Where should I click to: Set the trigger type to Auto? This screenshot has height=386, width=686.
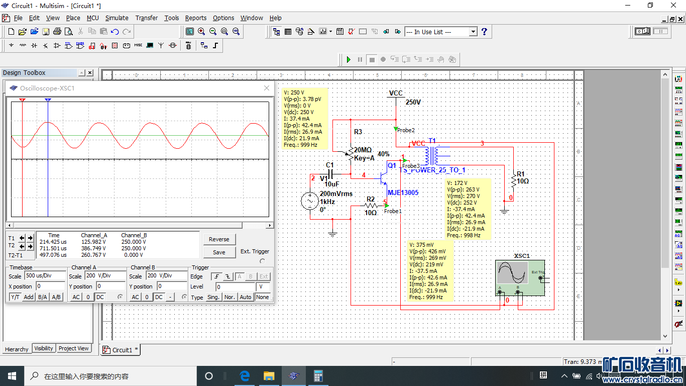click(x=246, y=297)
